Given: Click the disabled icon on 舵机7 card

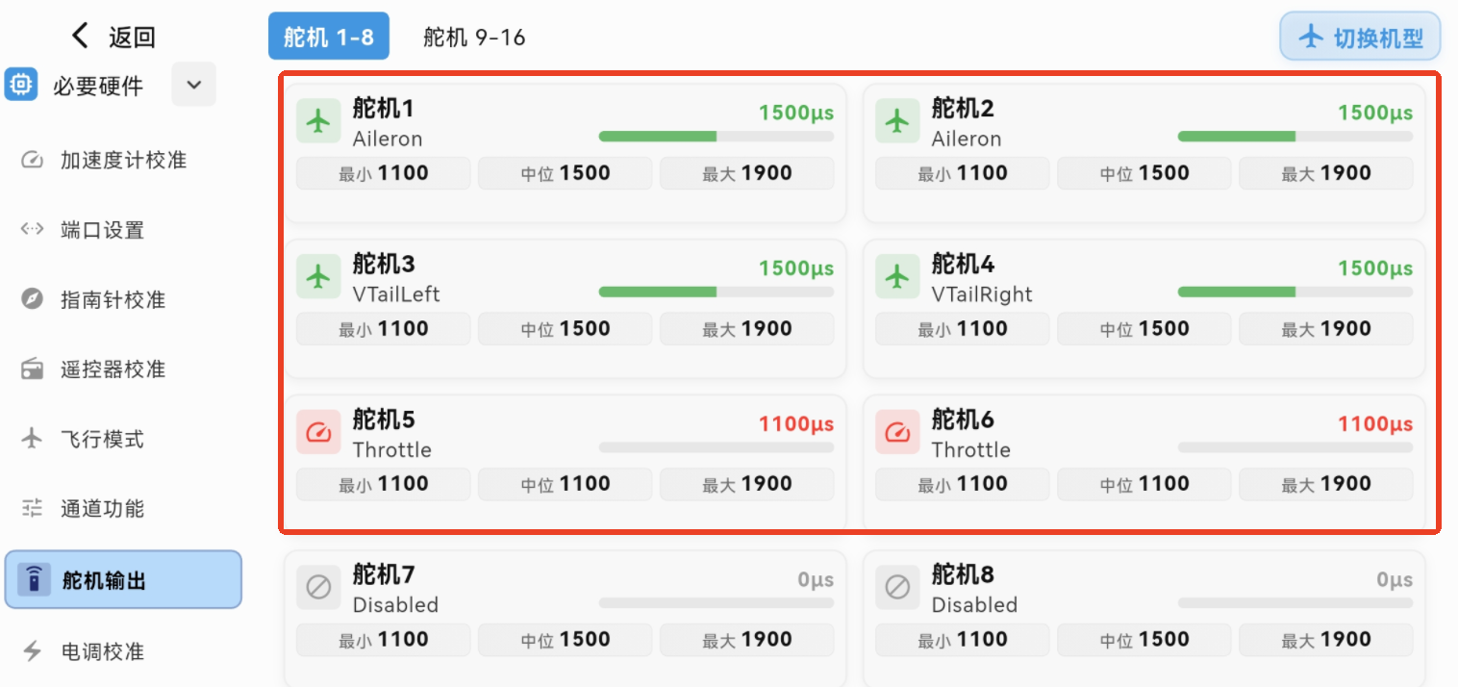Looking at the screenshot, I should pyautogui.click(x=318, y=588).
